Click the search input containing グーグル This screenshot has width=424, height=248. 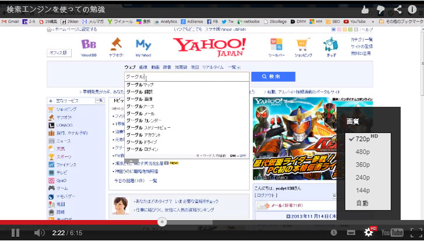[x=187, y=76]
